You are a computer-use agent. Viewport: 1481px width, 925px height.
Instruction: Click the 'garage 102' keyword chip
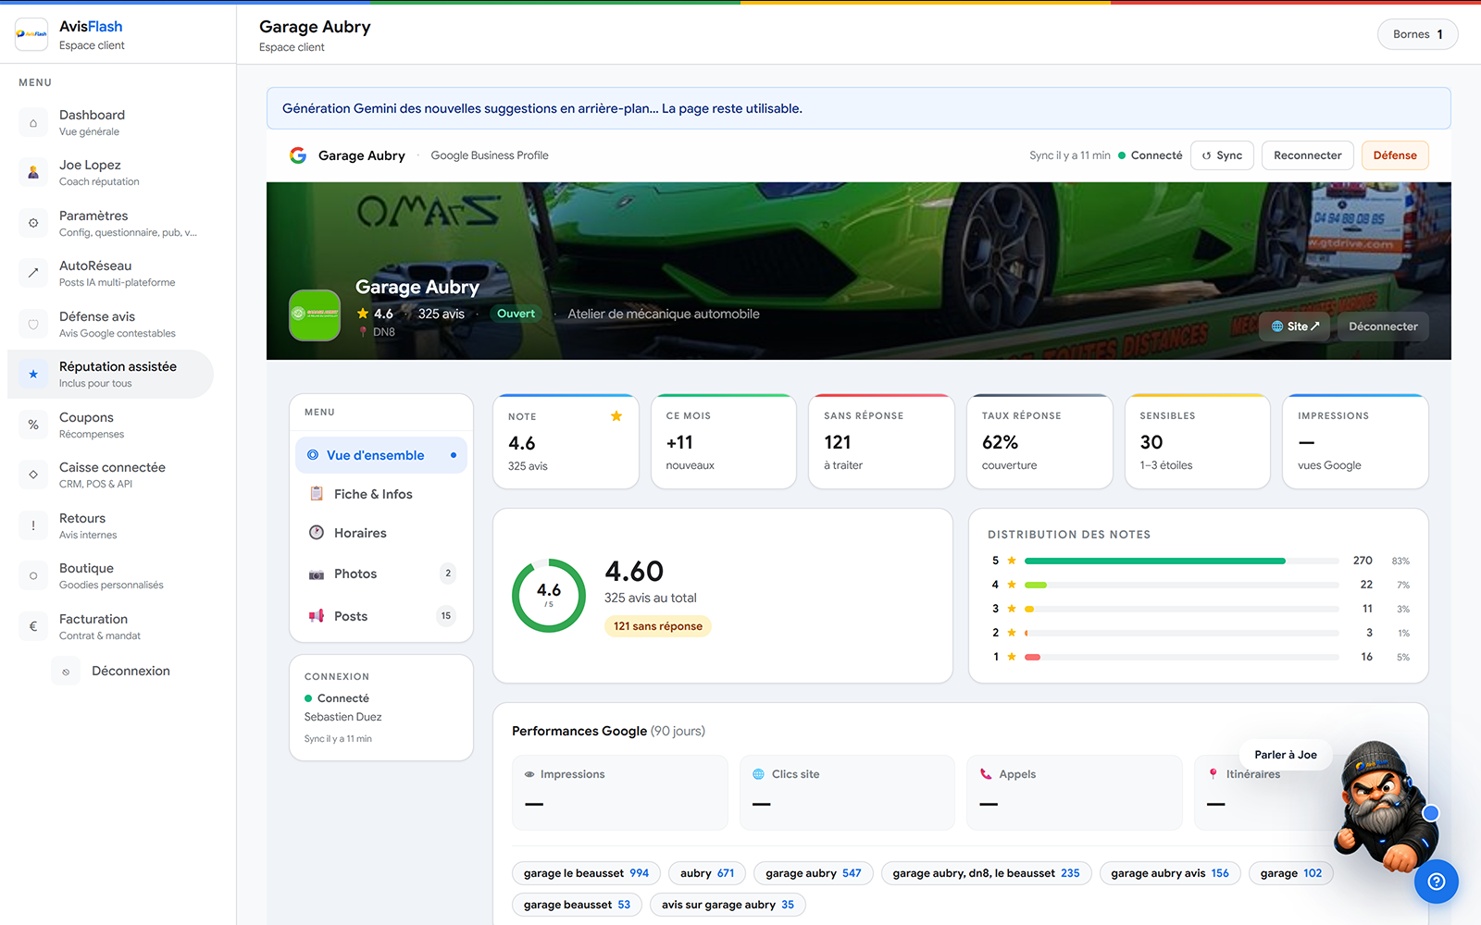click(x=1291, y=873)
